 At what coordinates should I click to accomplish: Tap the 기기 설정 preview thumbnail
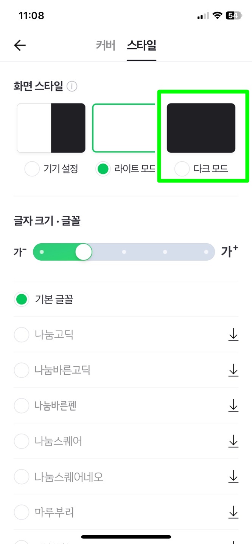(51, 127)
